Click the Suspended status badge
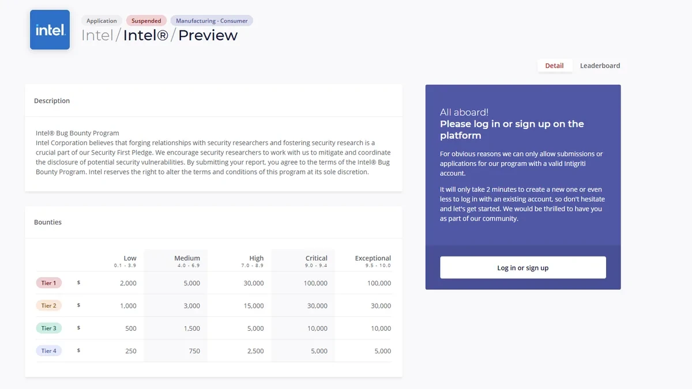Viewport: 692px width, 389px height. (146, 21)
